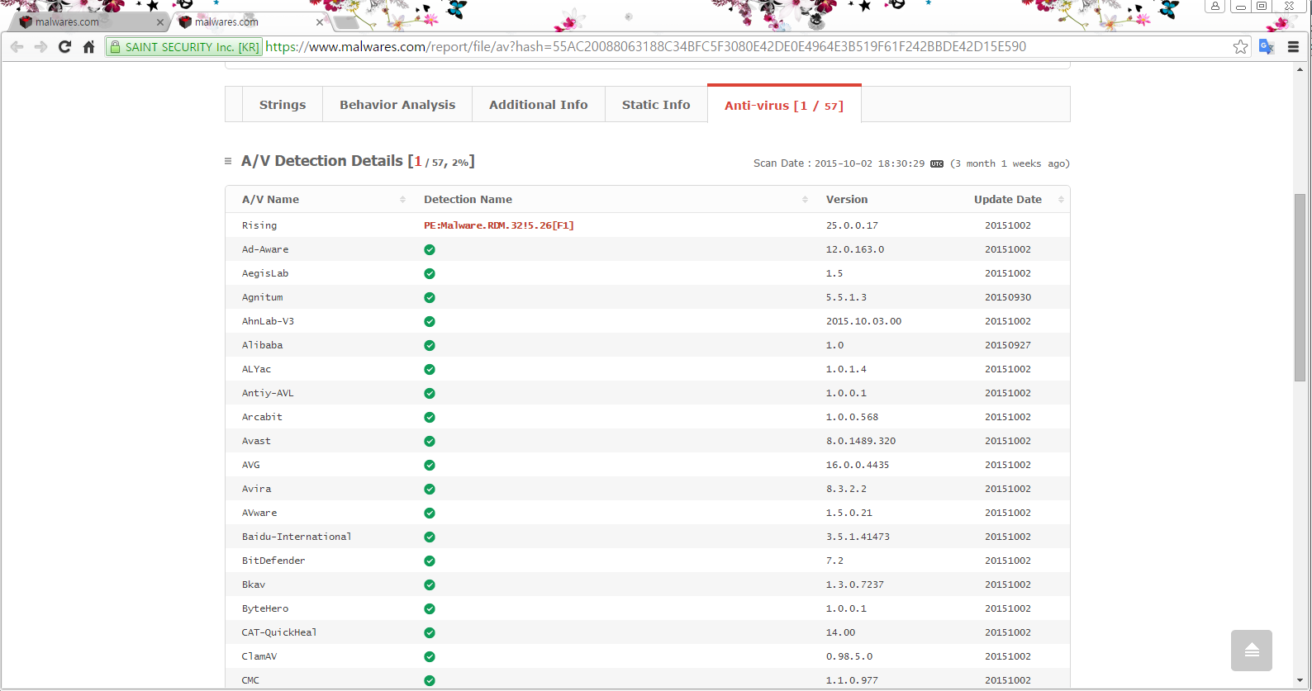Click Bkav clean check icon
This screenshot has width=1312, height=691.
(x=430, y=585)
